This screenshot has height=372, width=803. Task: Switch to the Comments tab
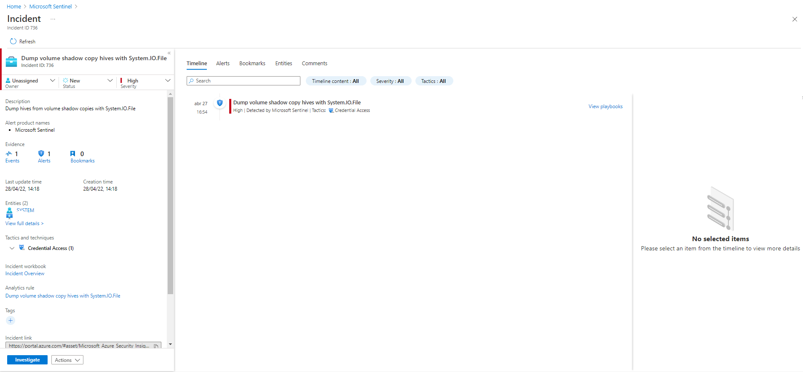[x=314, y=64]
